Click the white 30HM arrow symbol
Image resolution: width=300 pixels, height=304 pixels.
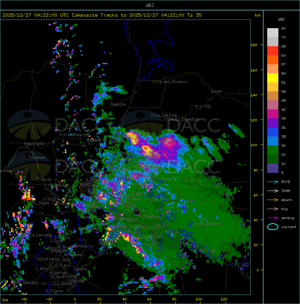pyautogui.click(x=273, y=191)
